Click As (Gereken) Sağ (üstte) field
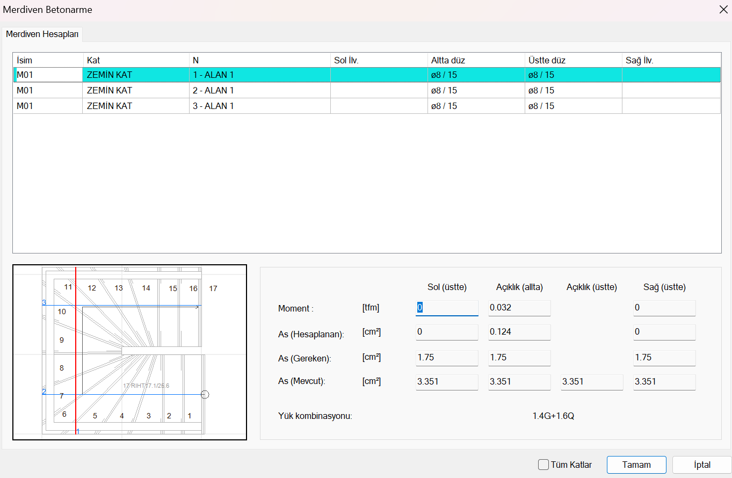Viewport: 732px width, 478px height. click(x=664, y=358)
